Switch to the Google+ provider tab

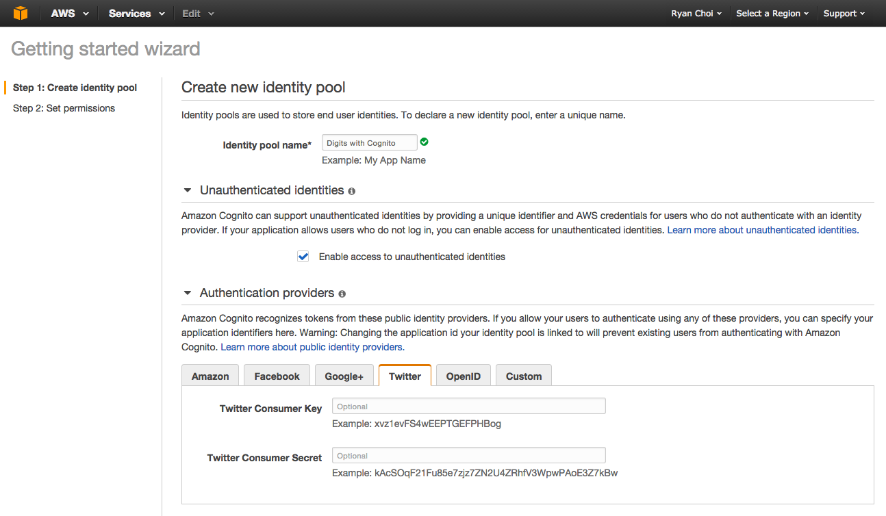(x=344, y=376)
